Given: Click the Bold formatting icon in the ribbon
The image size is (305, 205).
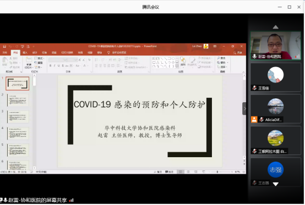Looking at the screenshot, I should tap(51, 65).
